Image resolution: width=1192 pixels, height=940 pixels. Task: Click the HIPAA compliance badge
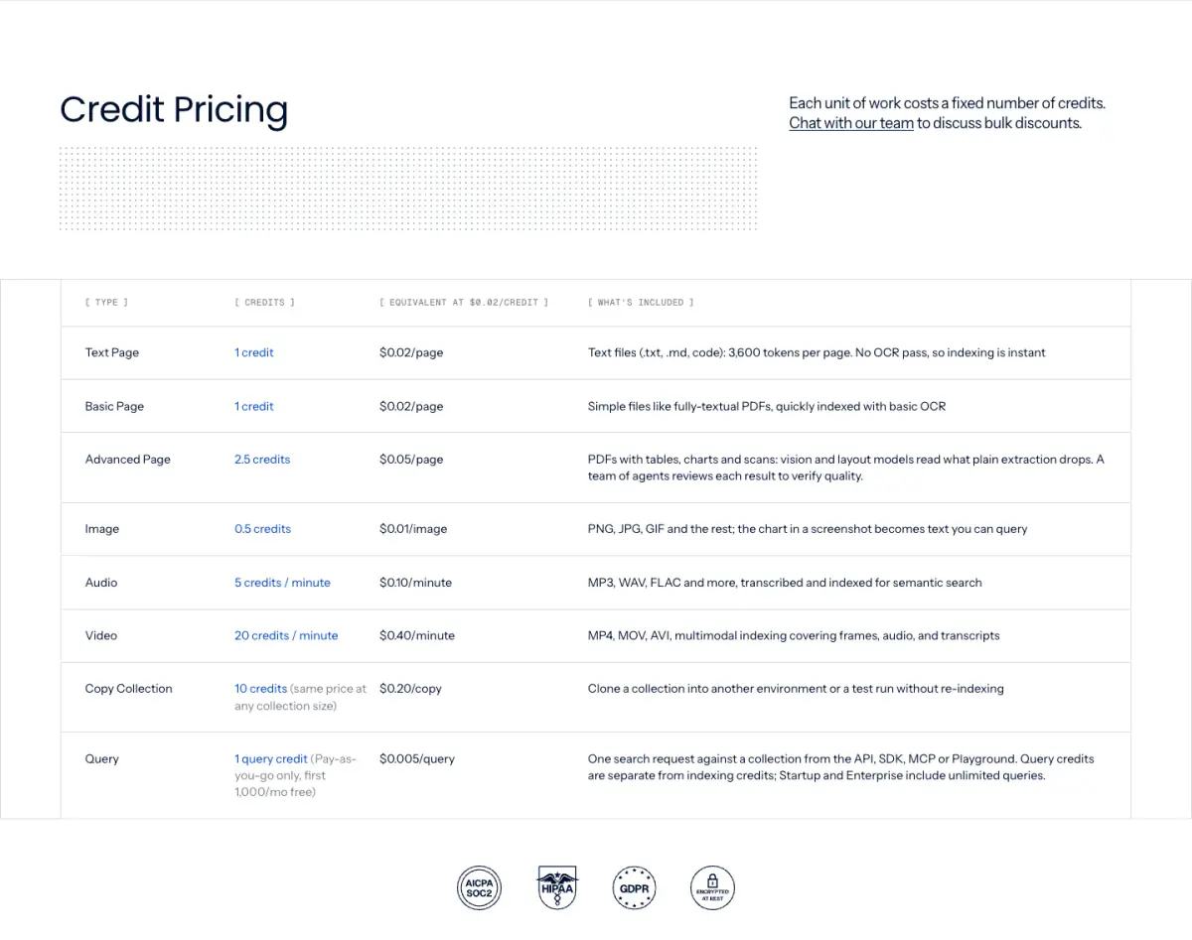tap(557, 887)
